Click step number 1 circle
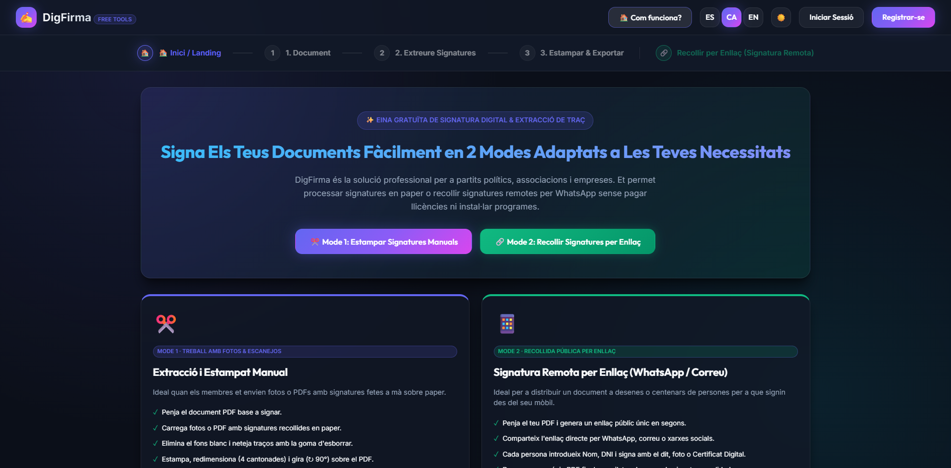 [272, 53]
